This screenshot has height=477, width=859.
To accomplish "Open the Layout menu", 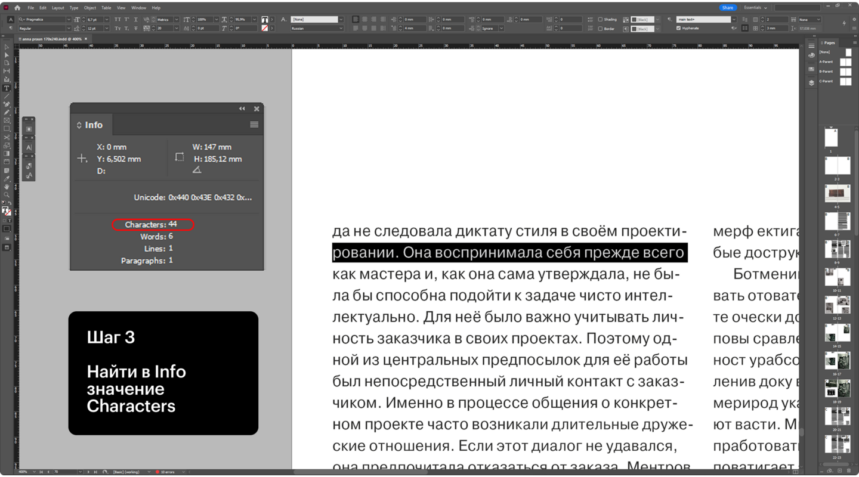I will [58, 8].
